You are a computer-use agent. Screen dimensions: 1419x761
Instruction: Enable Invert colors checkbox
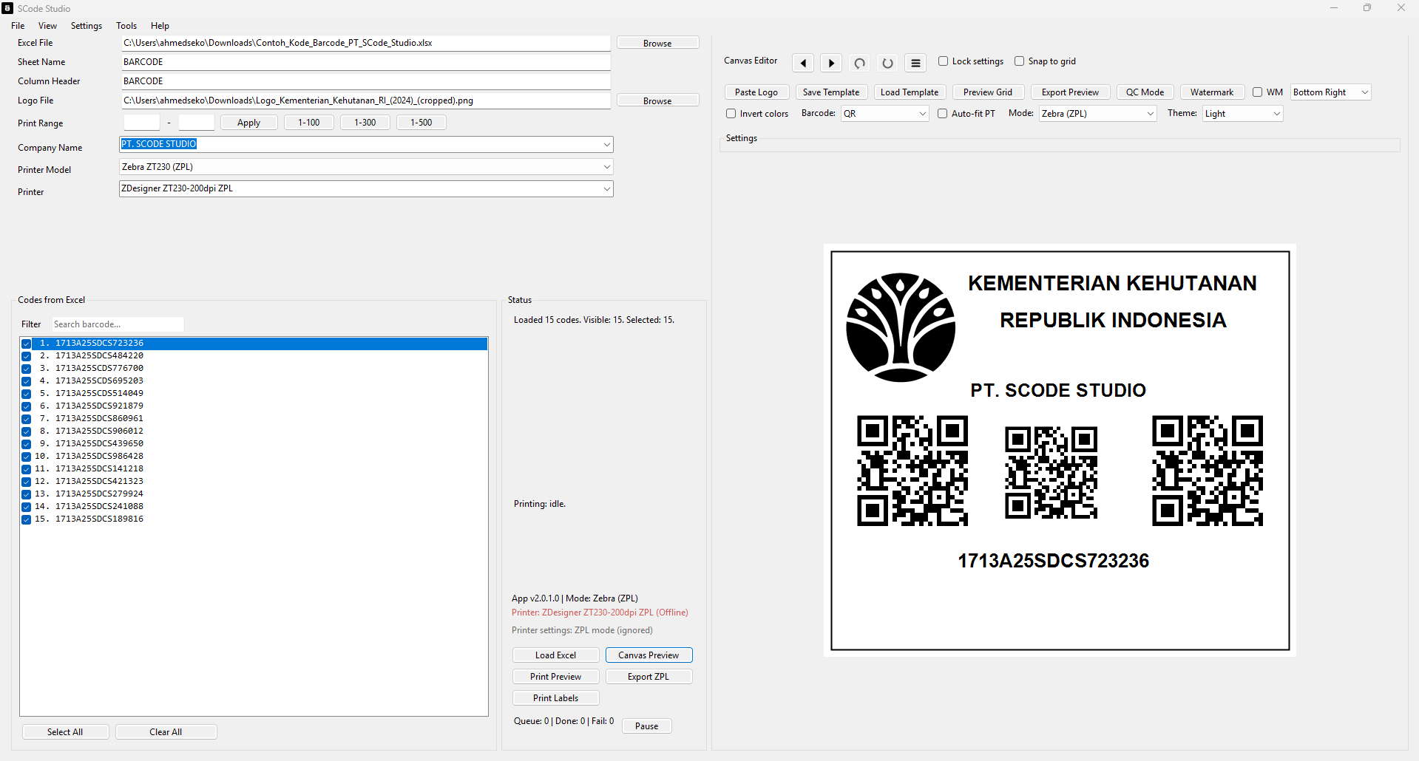731,114
